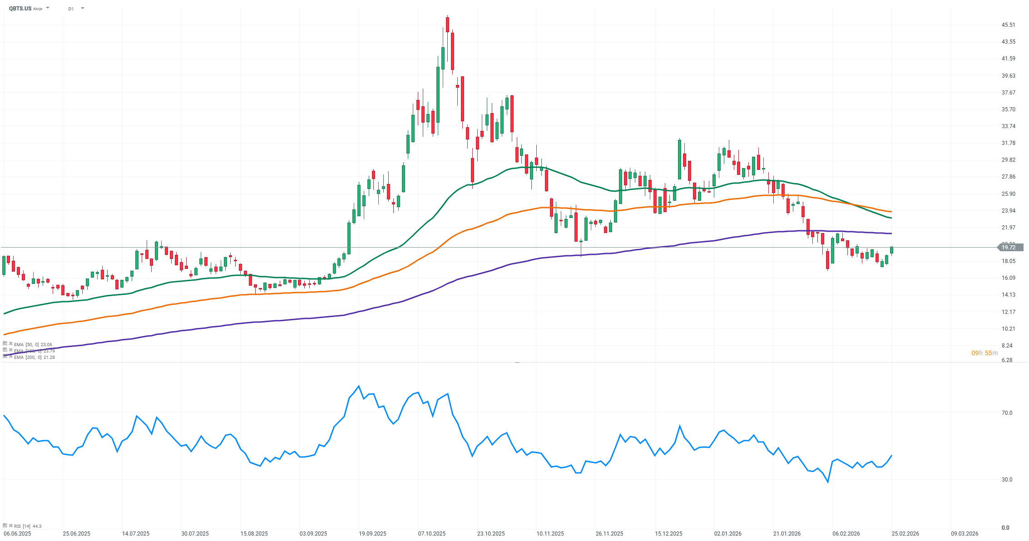
Task: Remove the EMA 200 indicator with X
Action: click(11, 357)
